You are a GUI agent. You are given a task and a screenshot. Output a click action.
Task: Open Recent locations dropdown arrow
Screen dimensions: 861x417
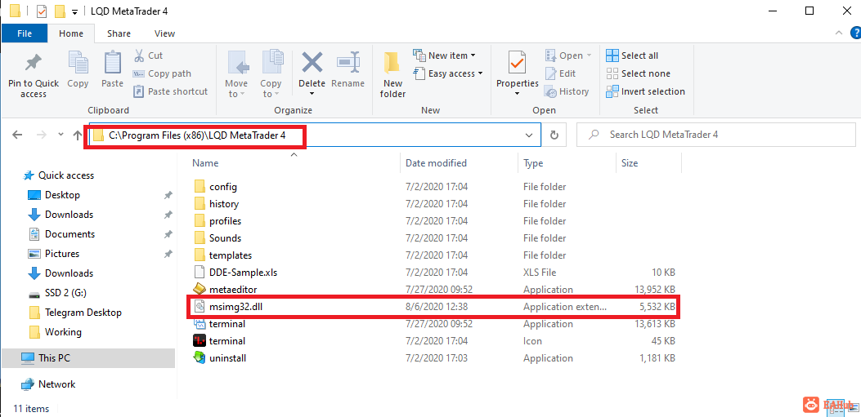coord(60,135)
